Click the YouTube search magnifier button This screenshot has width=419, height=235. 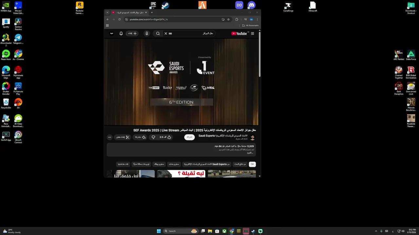pos(158,33)
